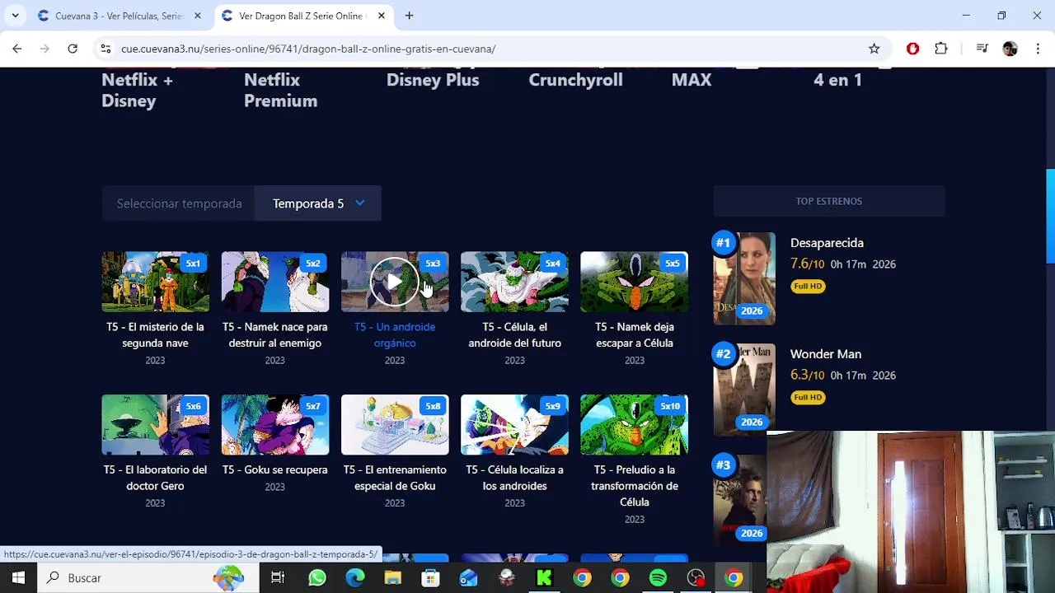The height and width of the screenshot is (593, 1055).
Task: Open title 'El laboratorio del doctor Gero'
Action: pos(155,478)
